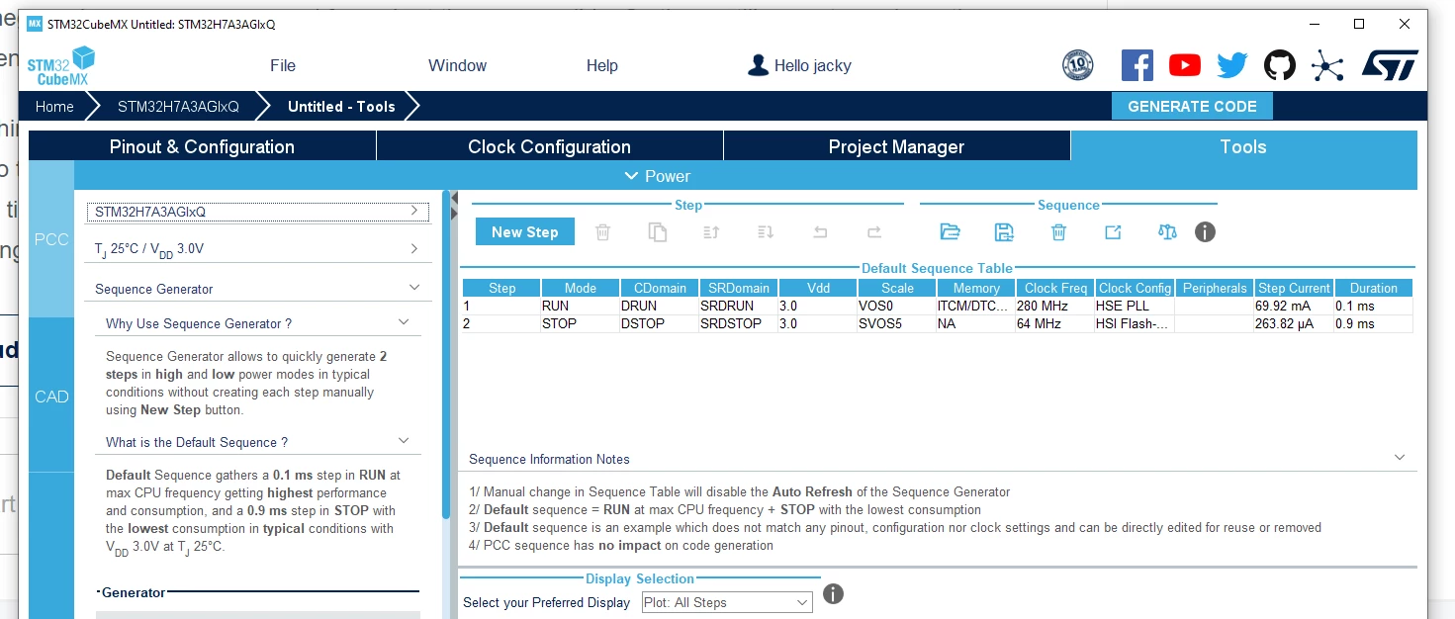1455x619 pixels.
Task: Expand the TJ 25°C / VDD 3.0V settings
Action: (414, 248)
